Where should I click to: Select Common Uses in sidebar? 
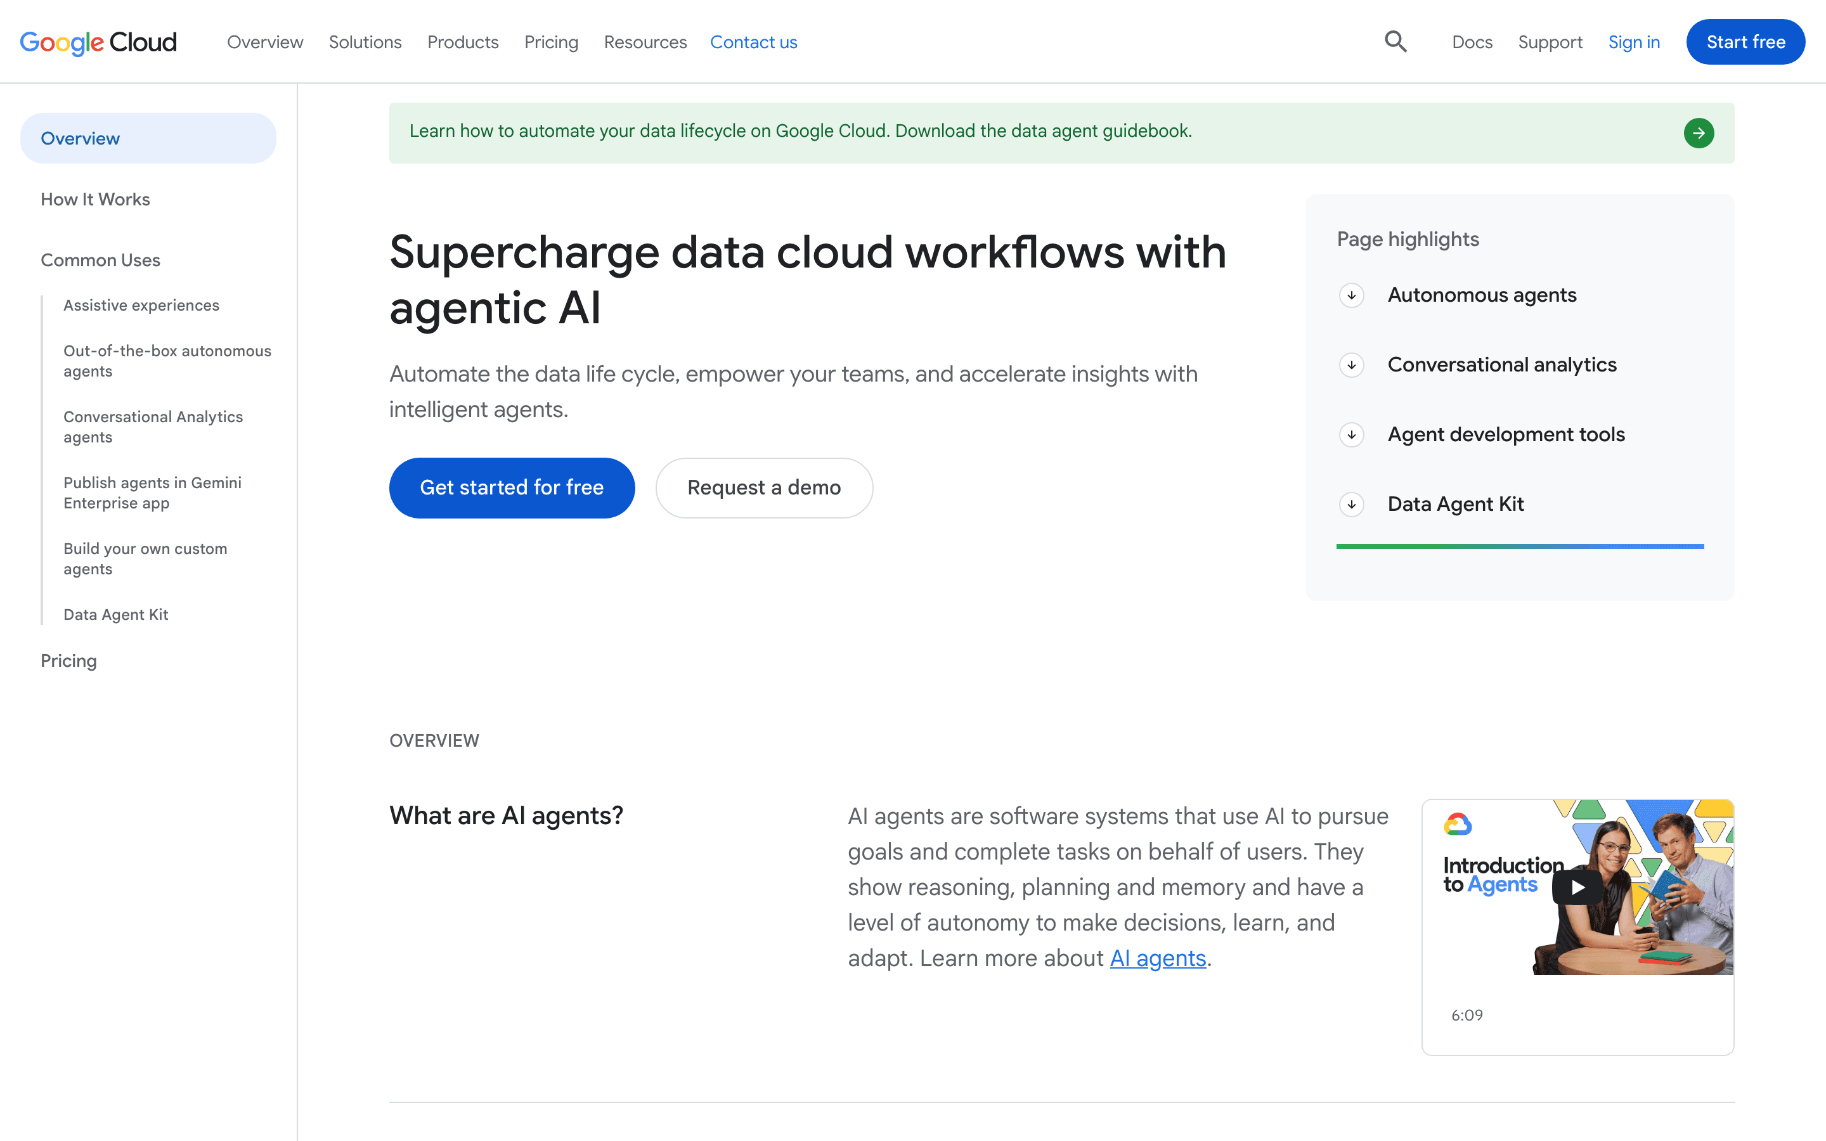pos(100,260)
